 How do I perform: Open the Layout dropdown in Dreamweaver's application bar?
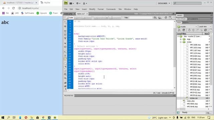point(71,3)
